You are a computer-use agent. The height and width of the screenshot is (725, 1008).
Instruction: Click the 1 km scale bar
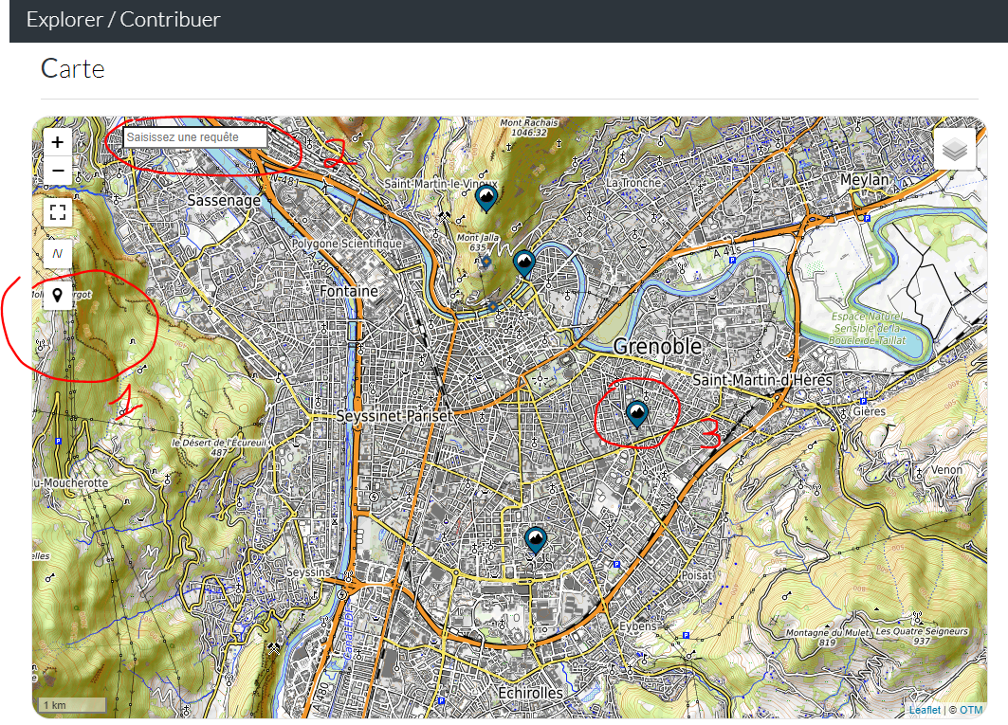click(72, 705)
